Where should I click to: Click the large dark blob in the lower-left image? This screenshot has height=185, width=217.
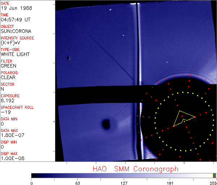[106, 125]
